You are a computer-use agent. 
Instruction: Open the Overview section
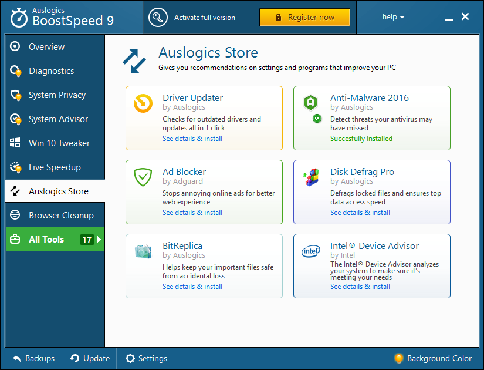tap(55, 46)
